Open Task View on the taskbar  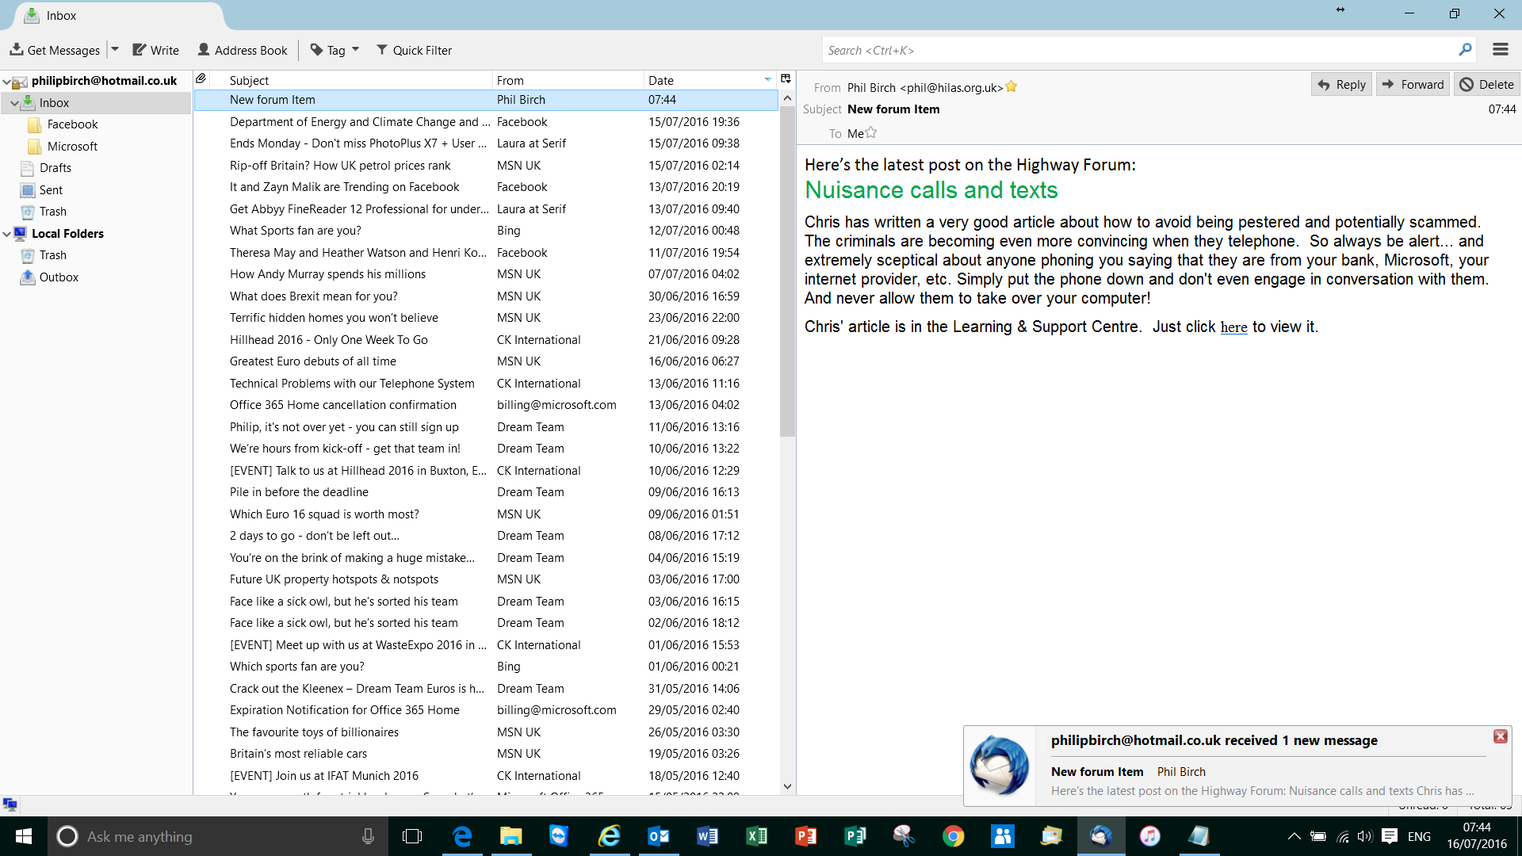[412, 836]
